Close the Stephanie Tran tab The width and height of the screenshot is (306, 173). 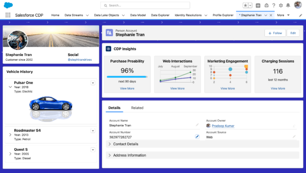tap(271, 15)
